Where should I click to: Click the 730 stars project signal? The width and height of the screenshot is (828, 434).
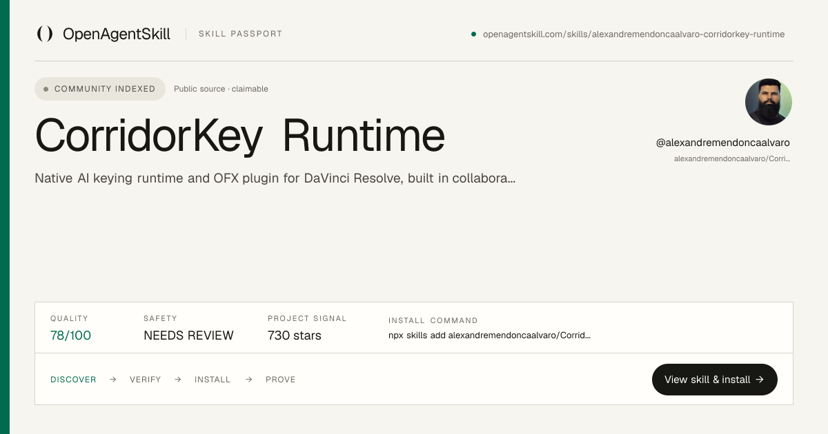[295, 335]
